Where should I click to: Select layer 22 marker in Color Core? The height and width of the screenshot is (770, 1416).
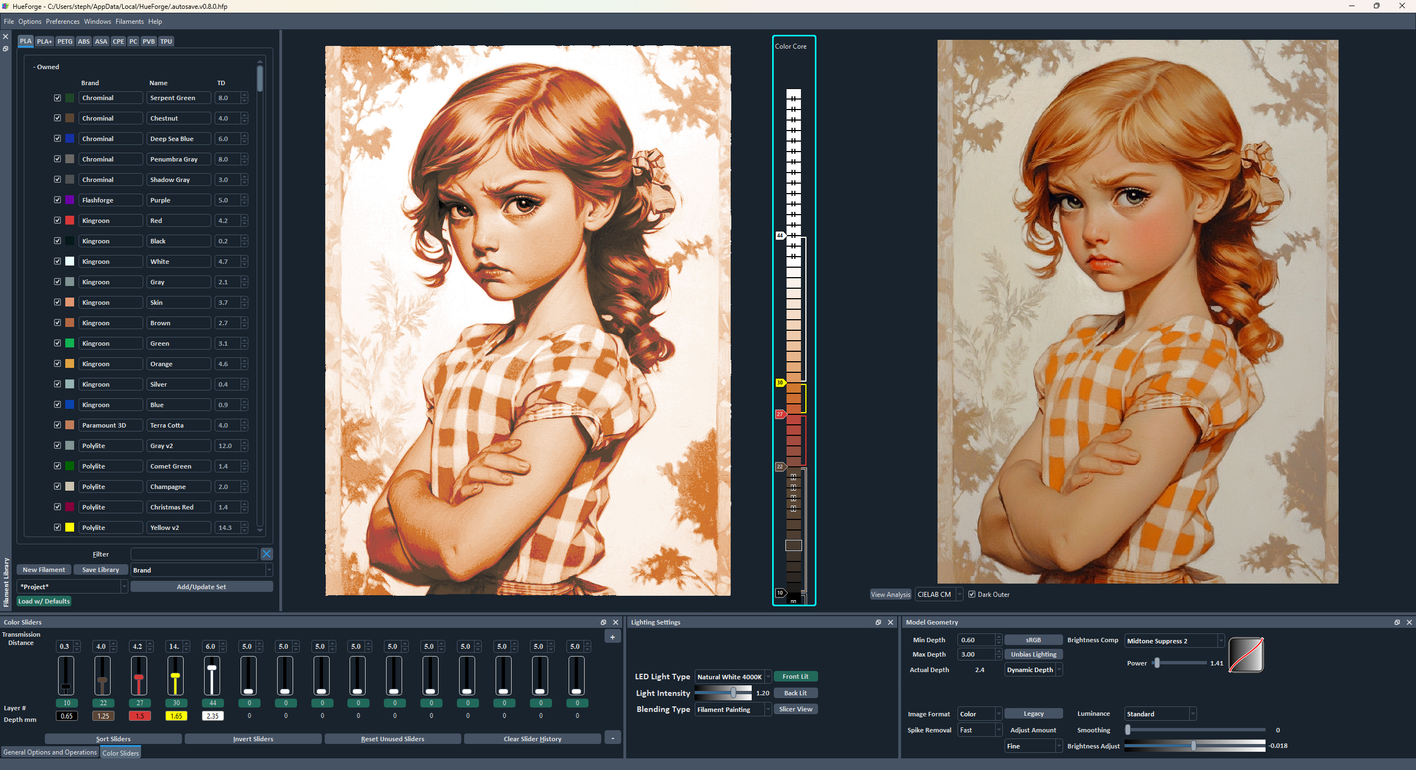pyautogui.click(x=780, y=467)
